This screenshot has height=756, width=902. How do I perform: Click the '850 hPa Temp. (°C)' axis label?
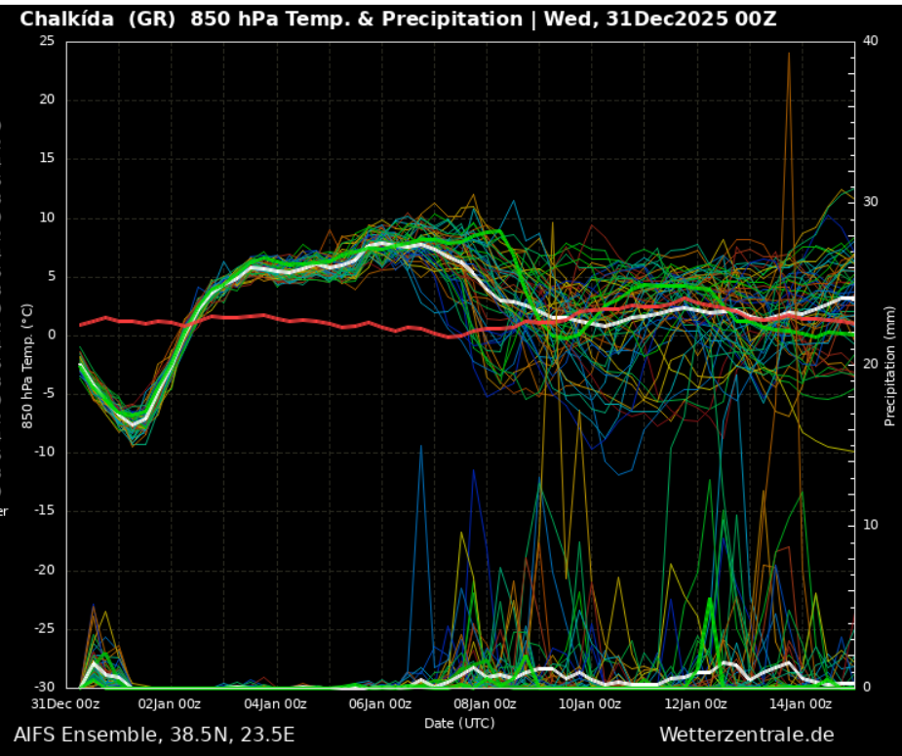tap(28, 363)
